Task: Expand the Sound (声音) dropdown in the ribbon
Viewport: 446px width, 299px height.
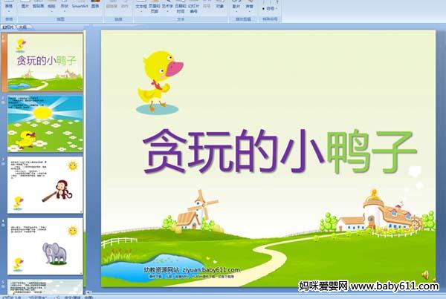Action: [x=248, y=9]
